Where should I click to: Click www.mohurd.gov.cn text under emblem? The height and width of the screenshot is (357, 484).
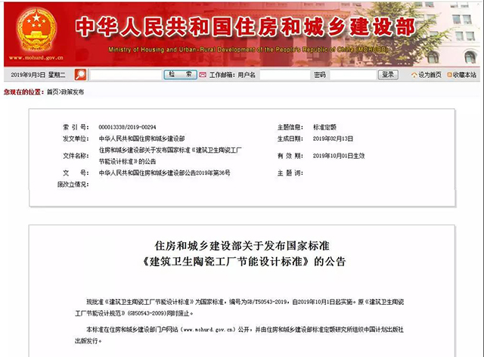click(x=36, y=57)
